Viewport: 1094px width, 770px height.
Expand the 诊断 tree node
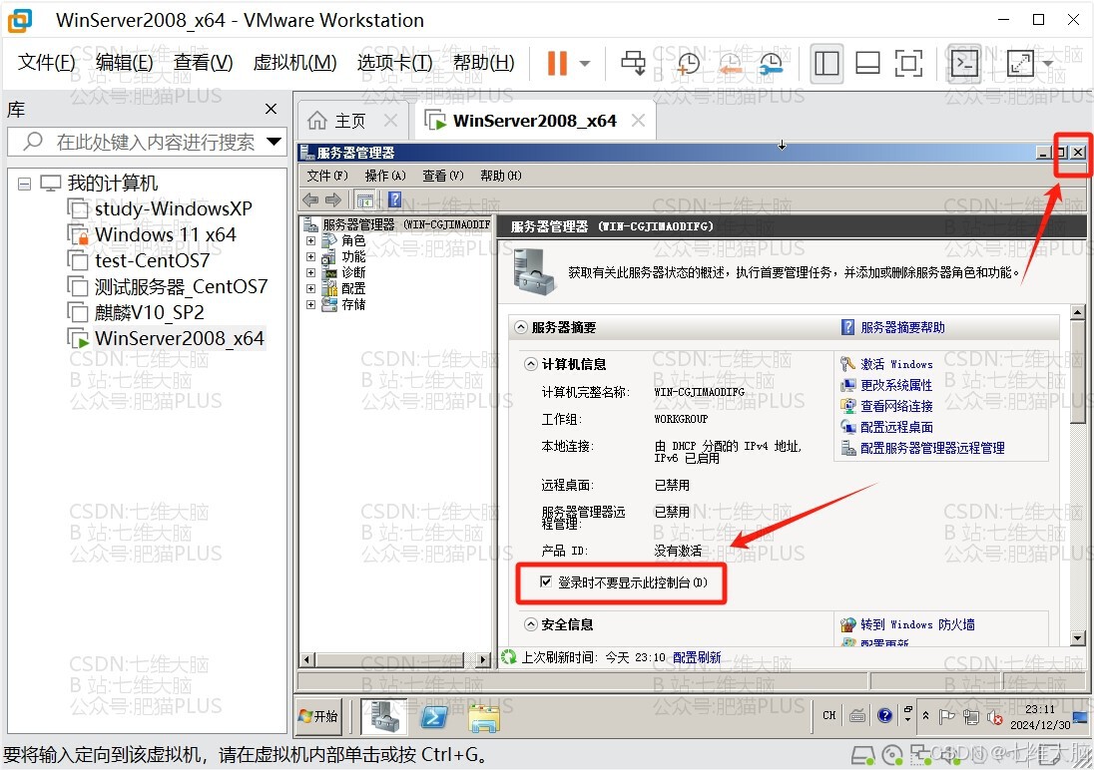(311, 272)
